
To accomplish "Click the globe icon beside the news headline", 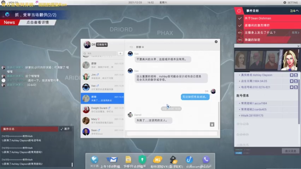I will tap(7, 15).
